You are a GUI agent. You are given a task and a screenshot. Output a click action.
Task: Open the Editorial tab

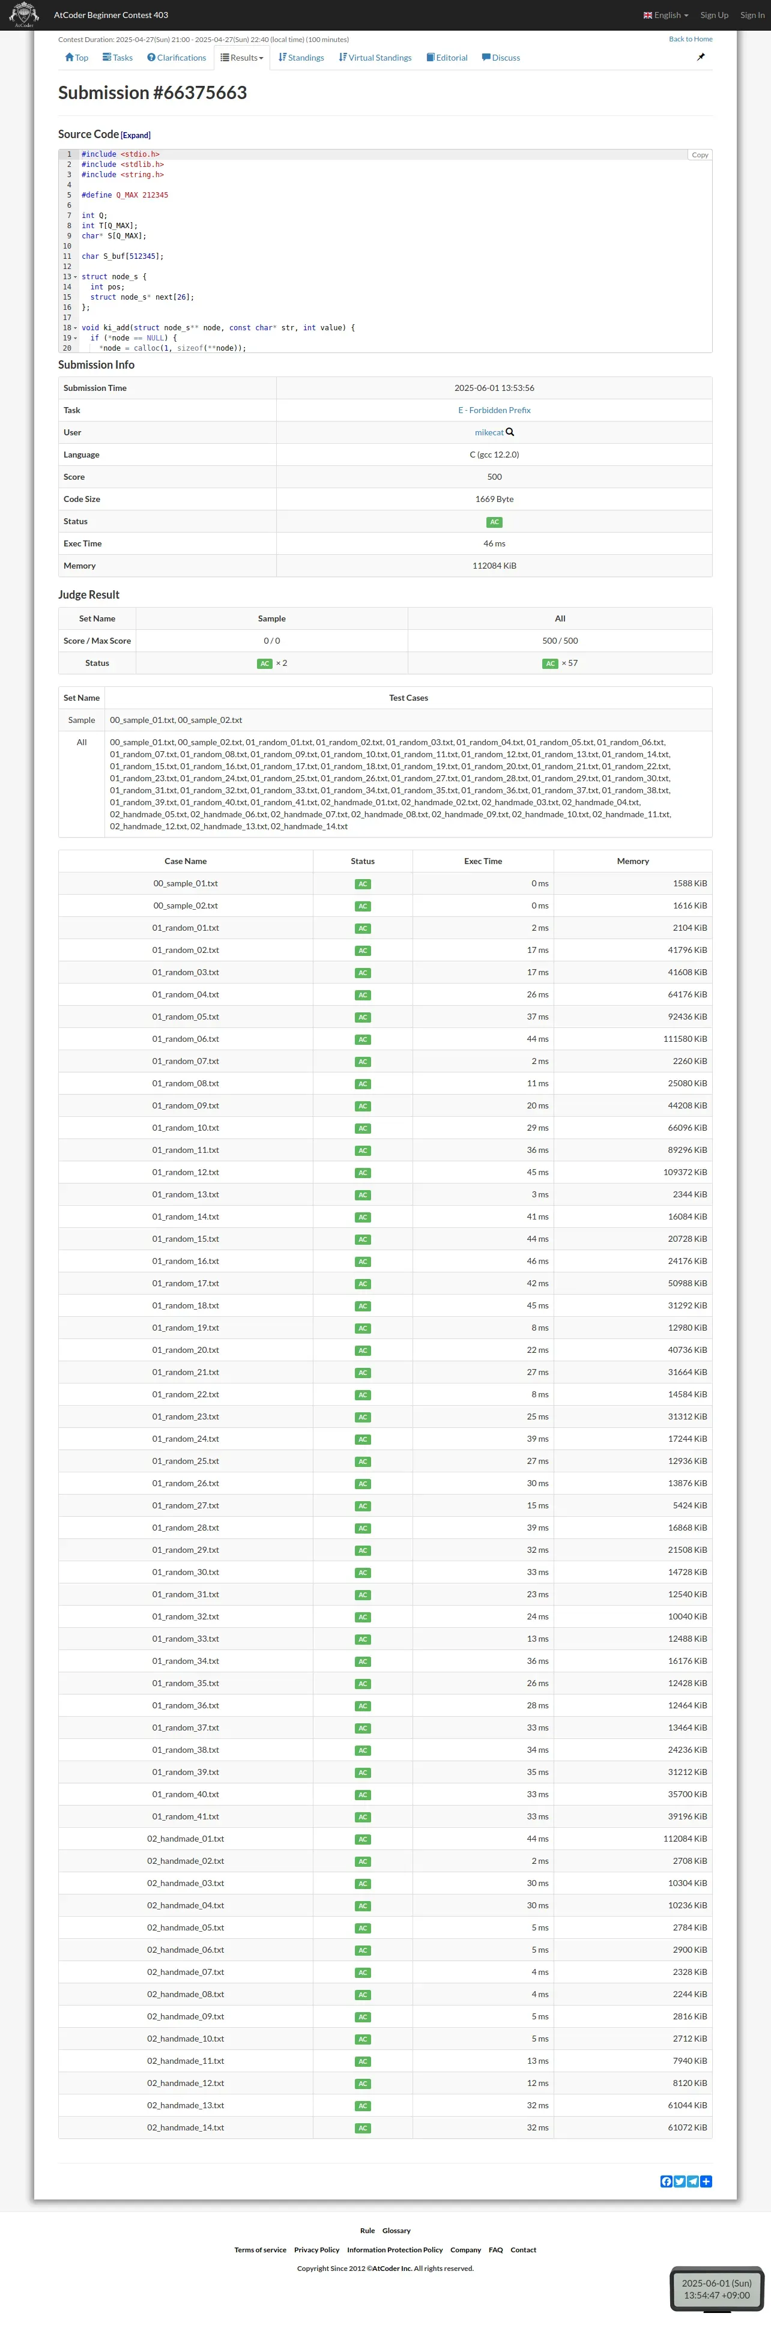click(x=447, y=58)
